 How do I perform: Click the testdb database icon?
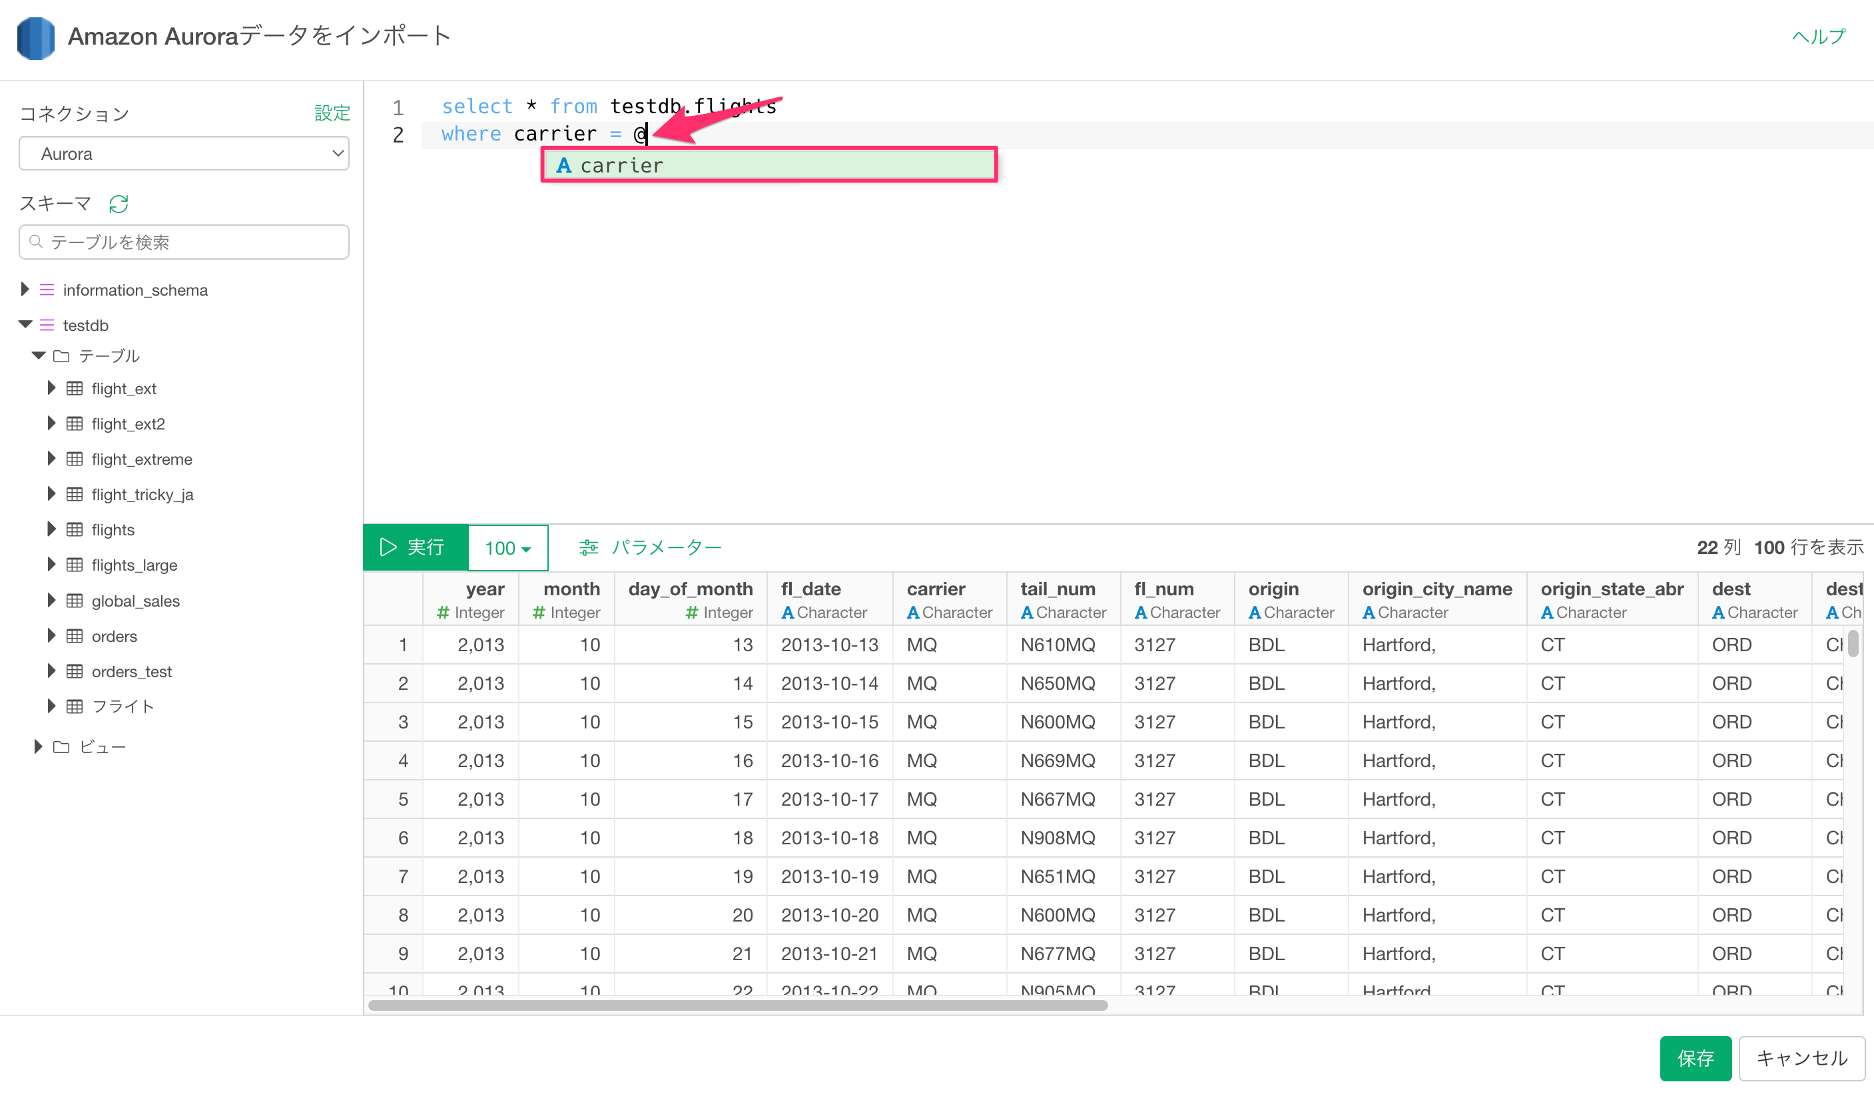click(47, 325)
